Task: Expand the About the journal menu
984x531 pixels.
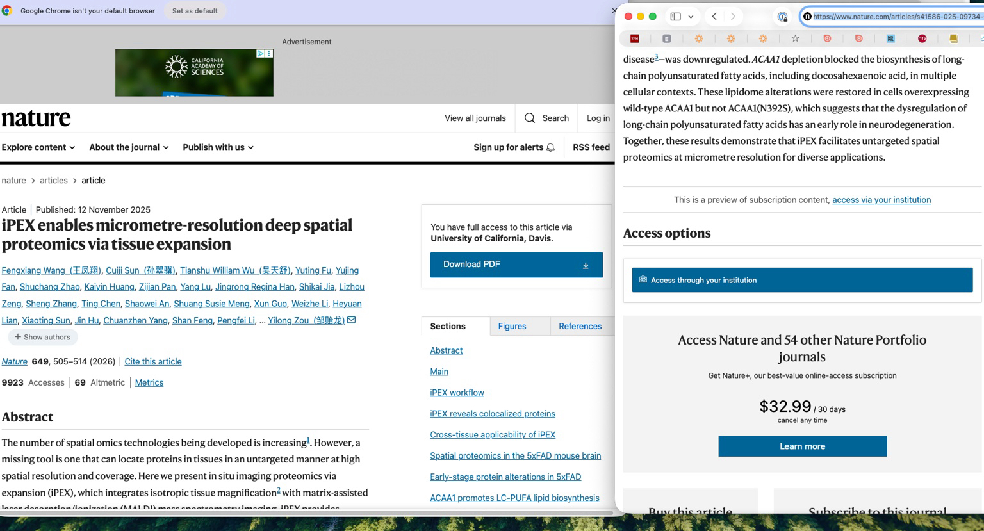Action: click(x=129, y=147)
